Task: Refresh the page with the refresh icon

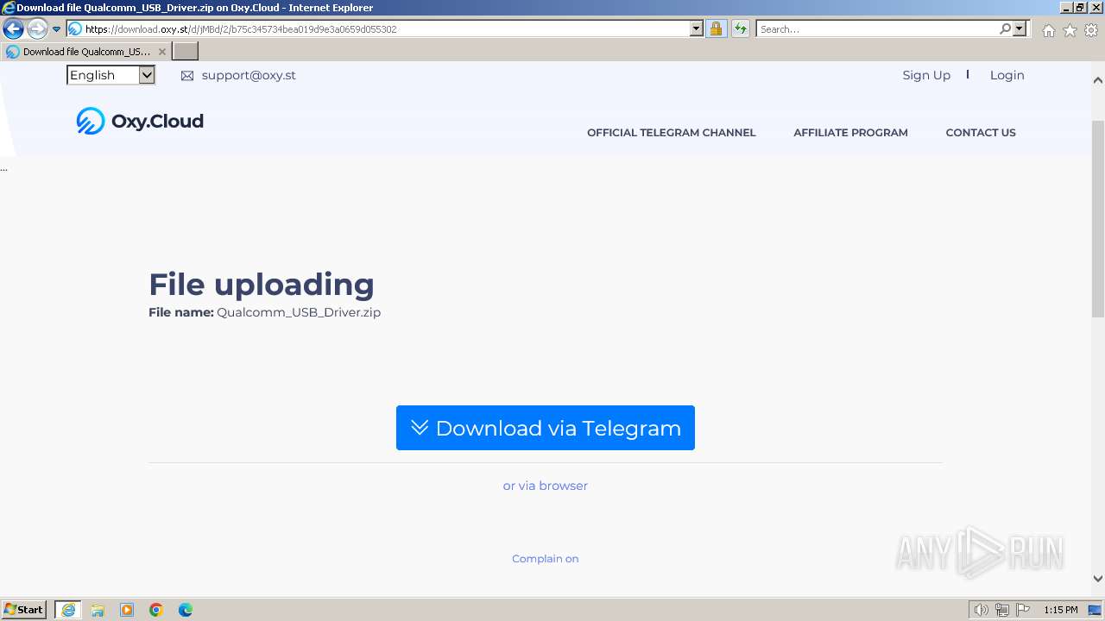Action: [741, 29]
